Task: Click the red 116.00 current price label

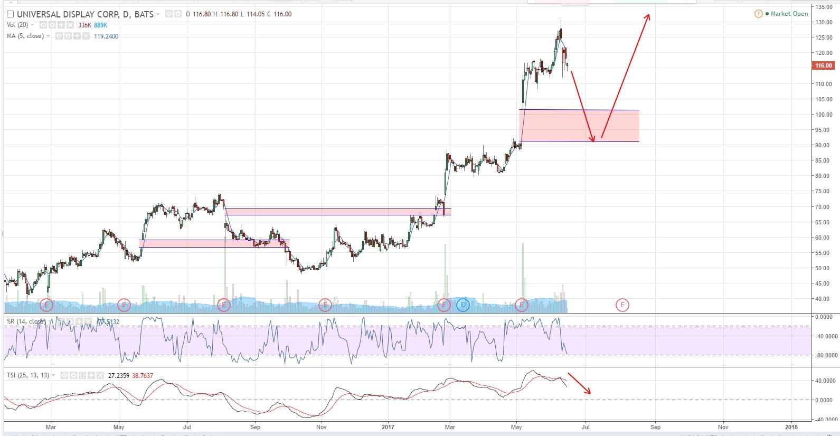Action: pos(823,66)
